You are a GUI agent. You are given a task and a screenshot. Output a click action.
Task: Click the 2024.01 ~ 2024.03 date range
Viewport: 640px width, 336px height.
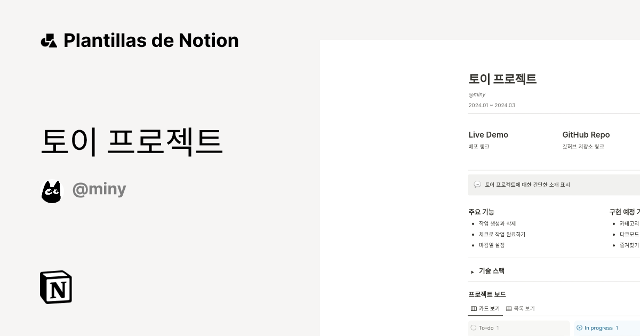click(492, 105)
